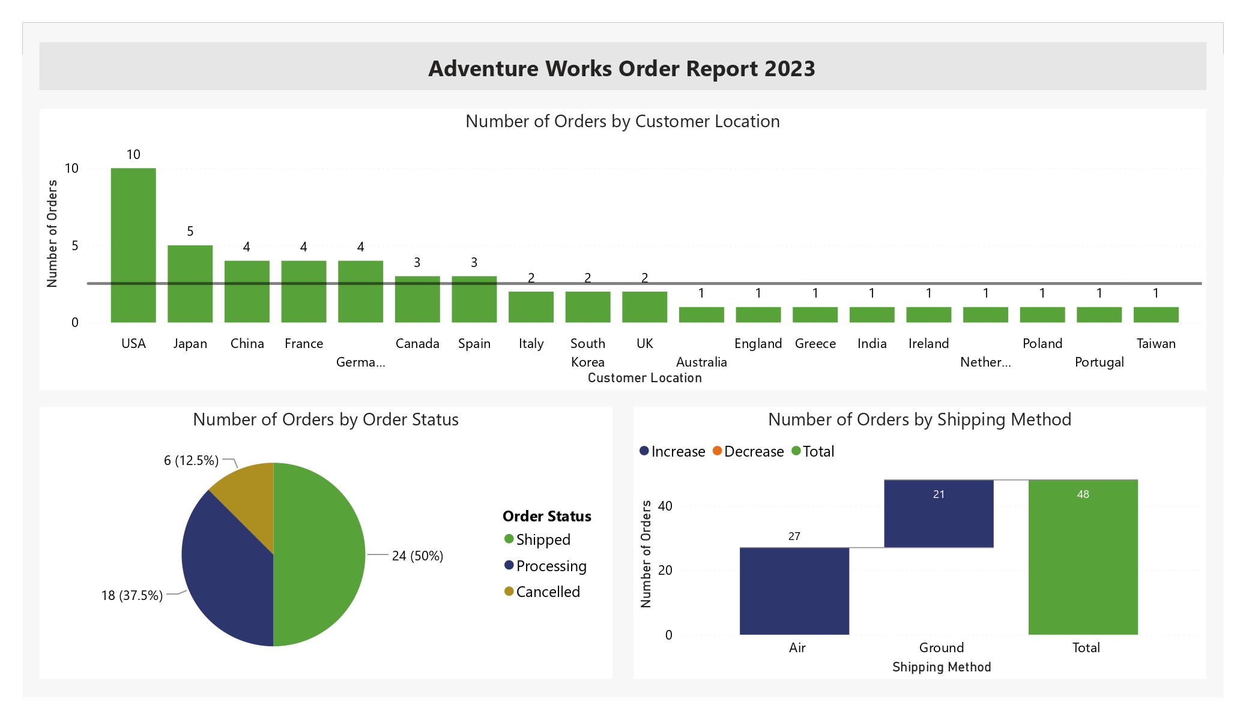1246x720 pixels.
Task: Click the 6 (12.5%) pie data label
Action: coord(192,460)
